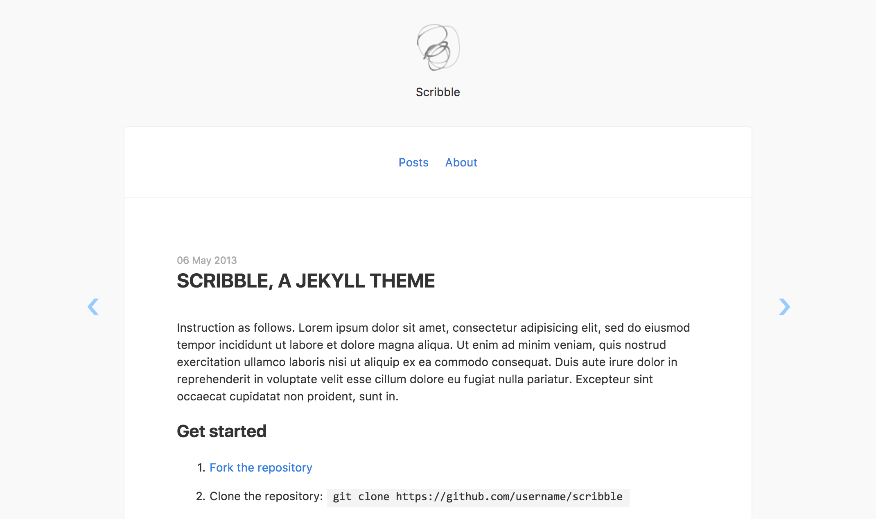Click the words 'Excepteur sint' in paragraph
Viewport: 876px width, 519px height.
click(x=614, y=380)
